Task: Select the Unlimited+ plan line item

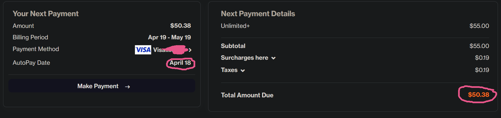Action: (x=235, y=26)
